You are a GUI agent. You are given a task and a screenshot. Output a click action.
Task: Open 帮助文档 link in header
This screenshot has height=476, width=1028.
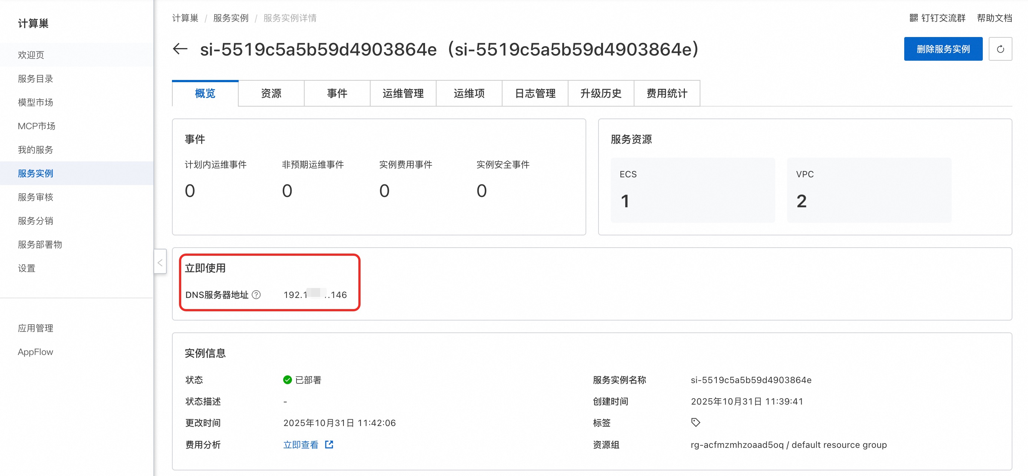coord(994,18)
